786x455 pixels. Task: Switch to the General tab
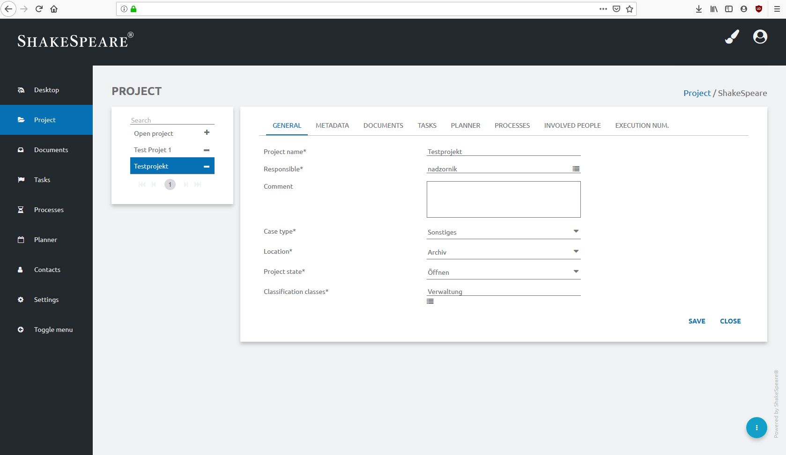287,125
